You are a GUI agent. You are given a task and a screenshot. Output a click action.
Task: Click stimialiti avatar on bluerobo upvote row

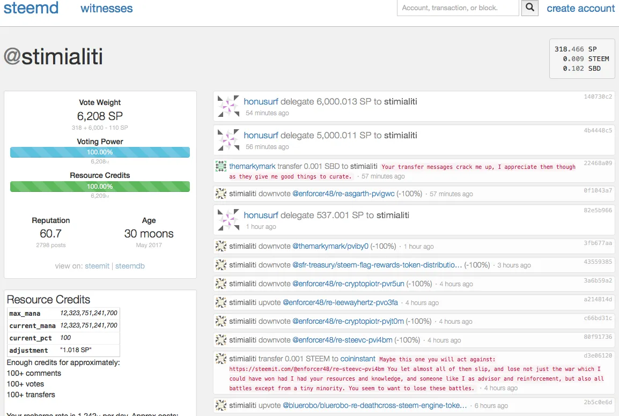[x=221, y=405]
